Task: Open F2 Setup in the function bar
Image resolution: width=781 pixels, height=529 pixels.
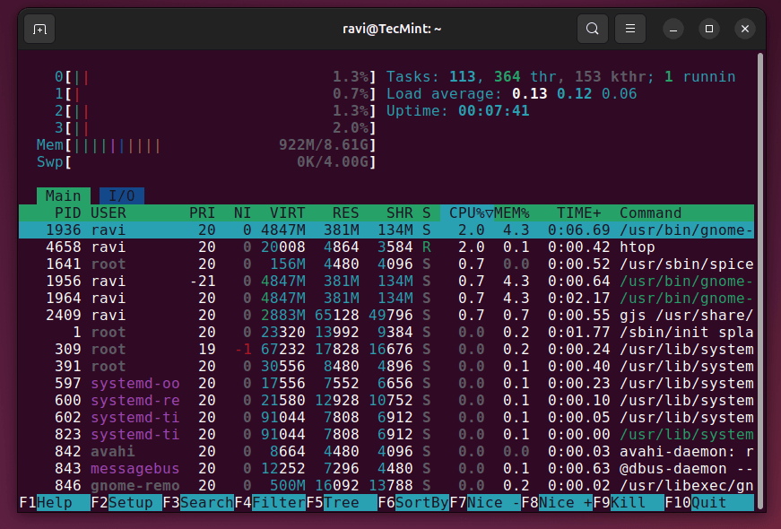Action: 126,503
